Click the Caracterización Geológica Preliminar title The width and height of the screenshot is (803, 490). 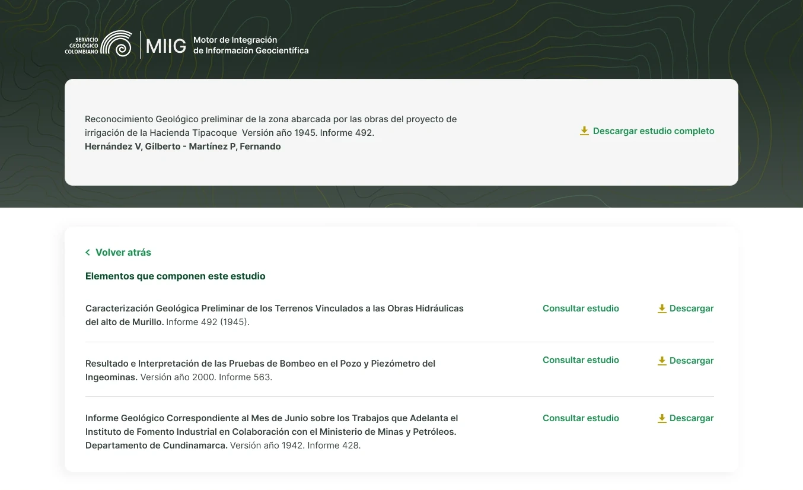(x=275, y=315)
